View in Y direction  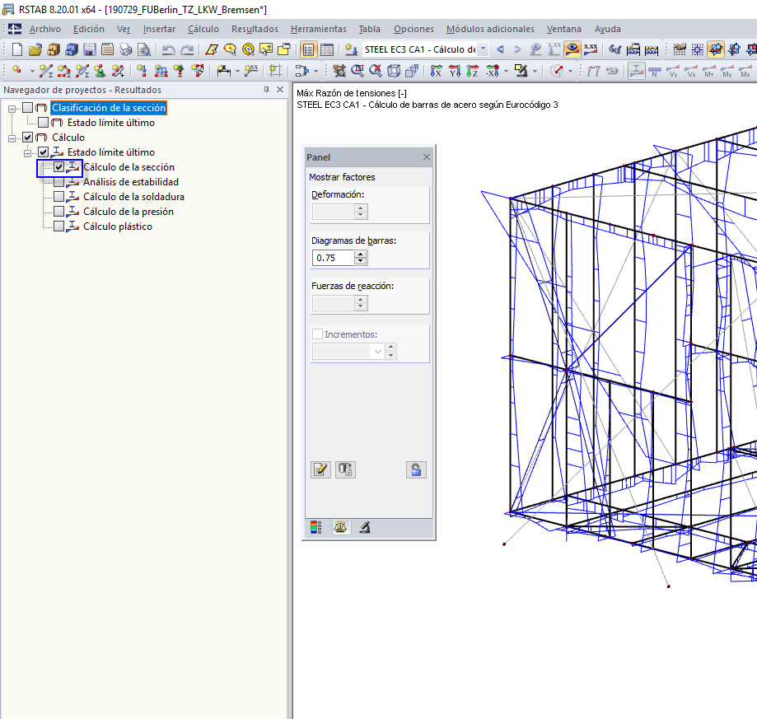(455, 72)
